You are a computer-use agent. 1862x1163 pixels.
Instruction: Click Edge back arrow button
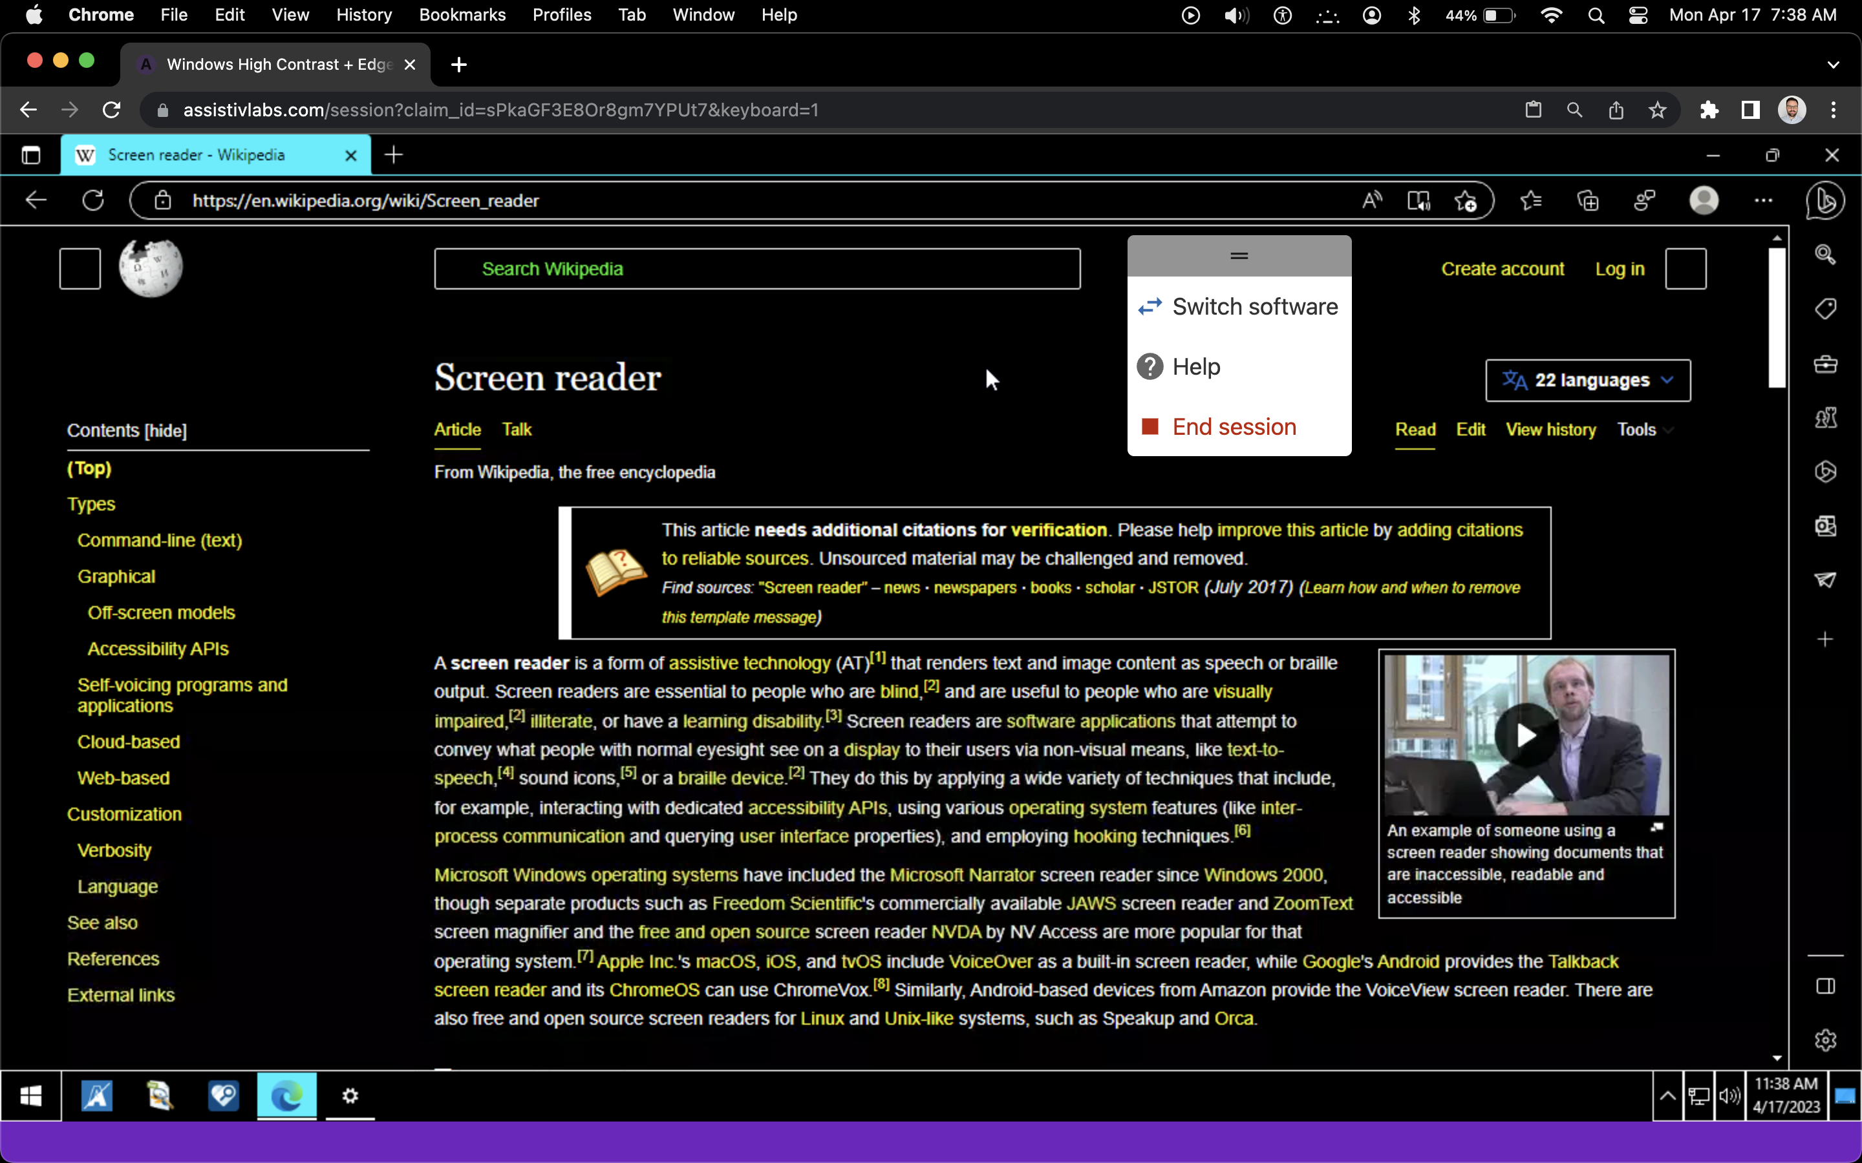pyautogui.click(x=36, y=201)
